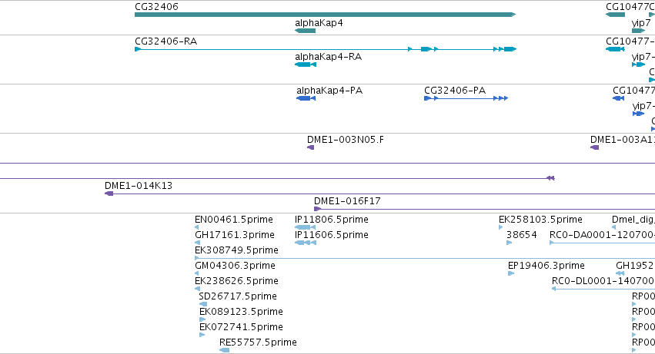Select the EP19406.3prime EST arrow

point(511,273)
